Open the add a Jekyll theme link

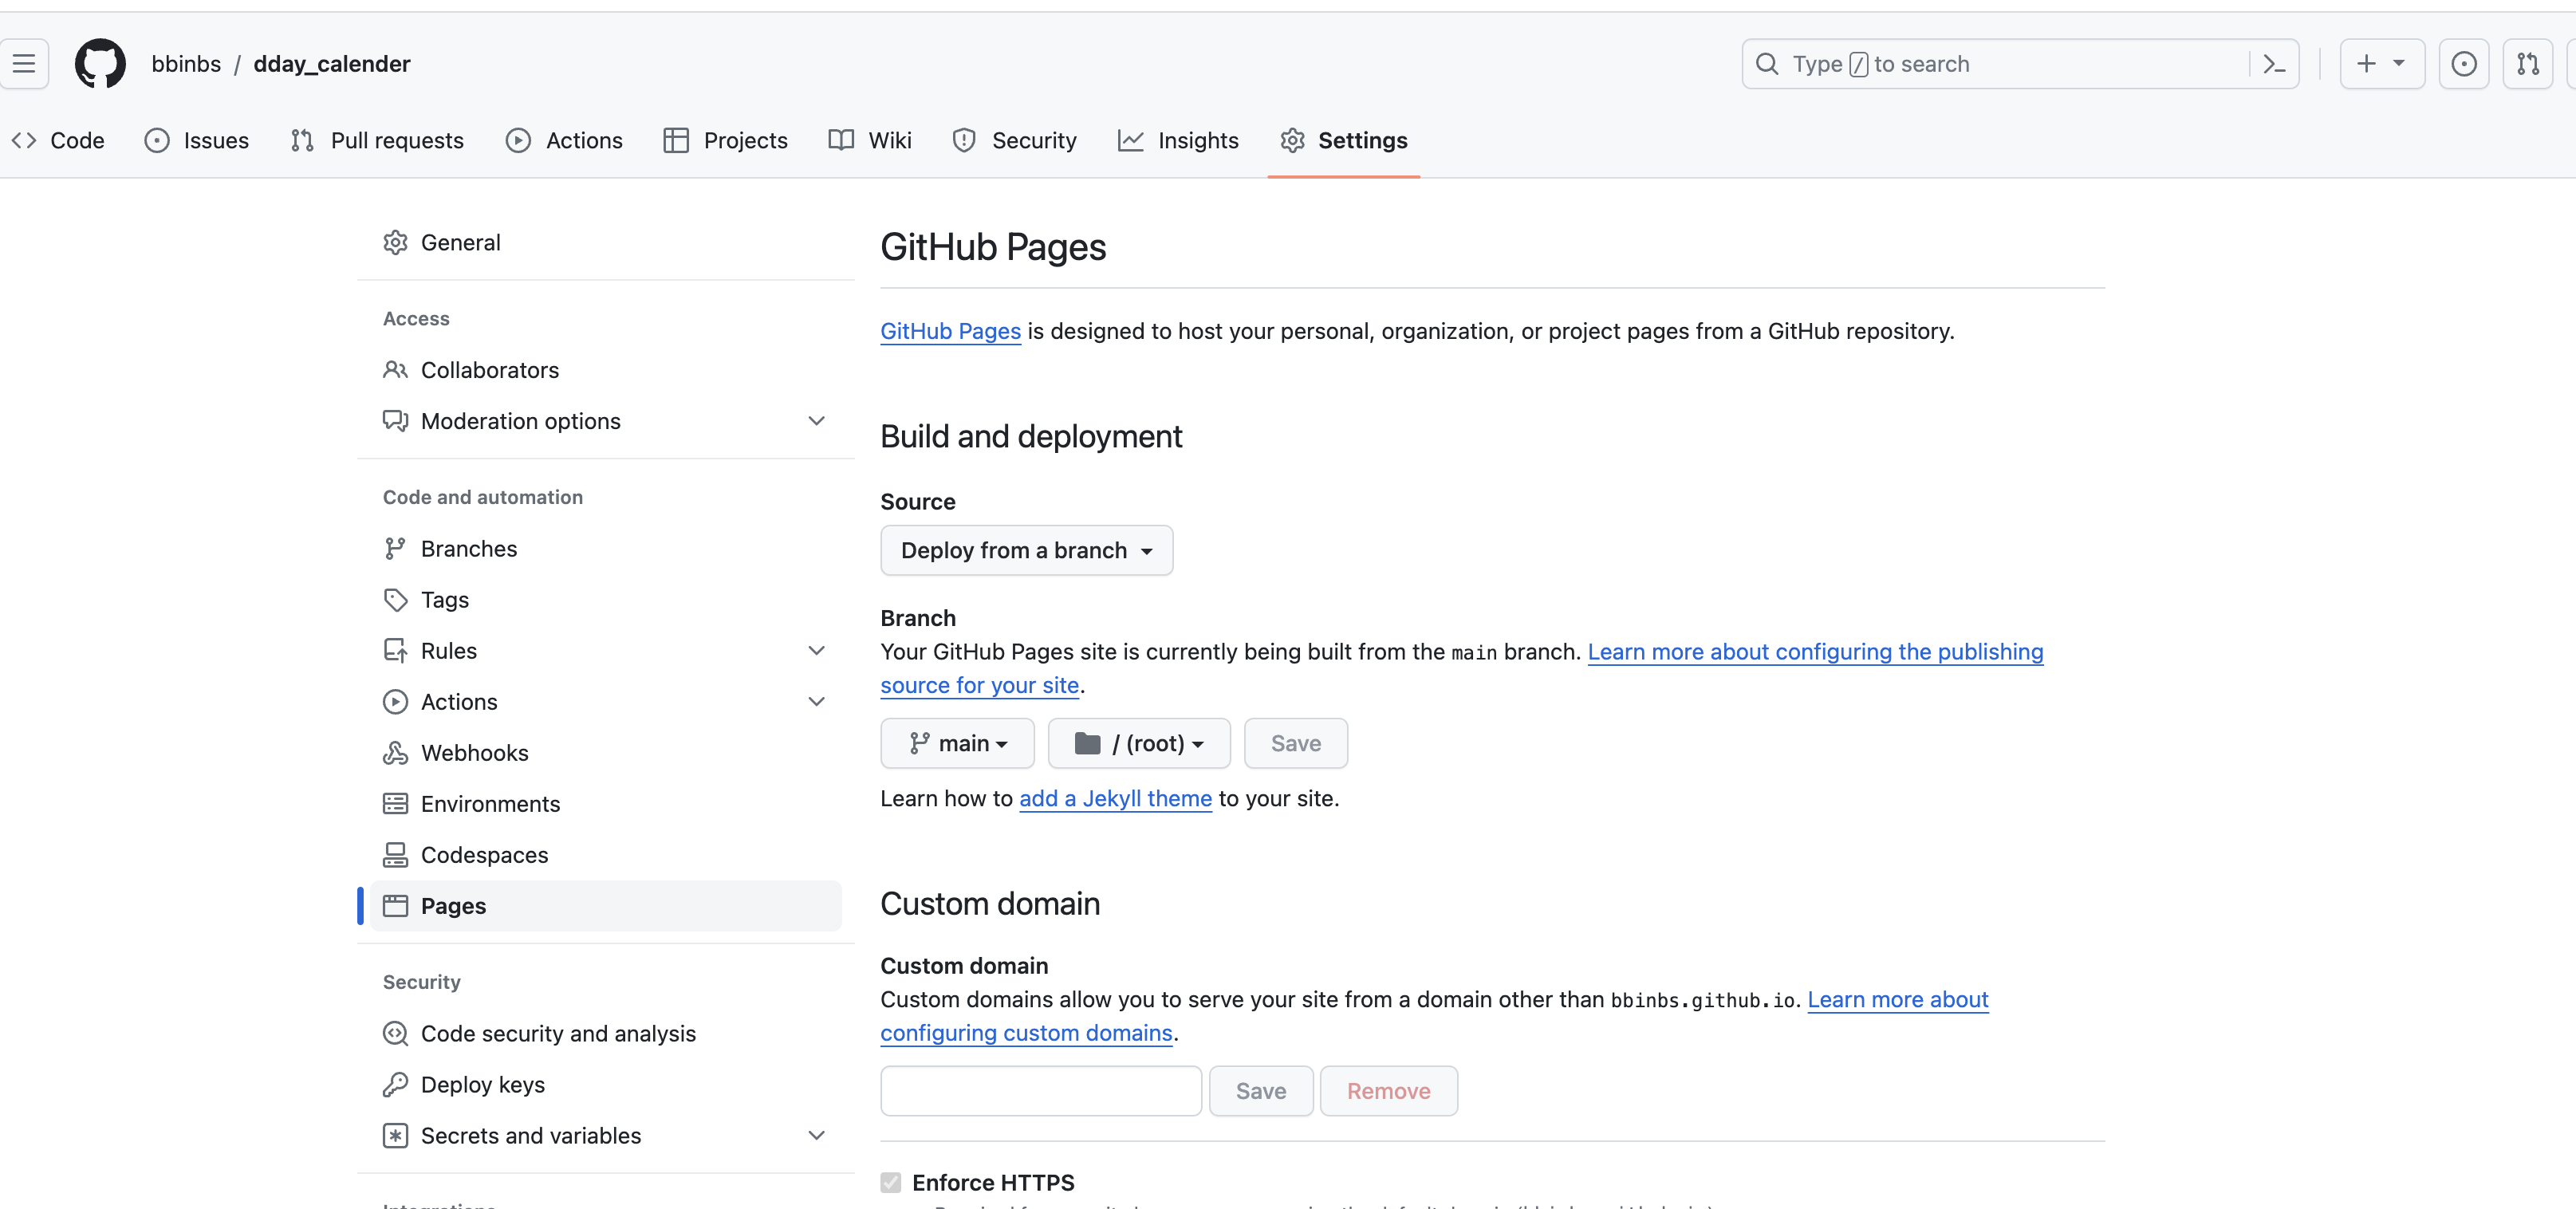coord(1115,798)
